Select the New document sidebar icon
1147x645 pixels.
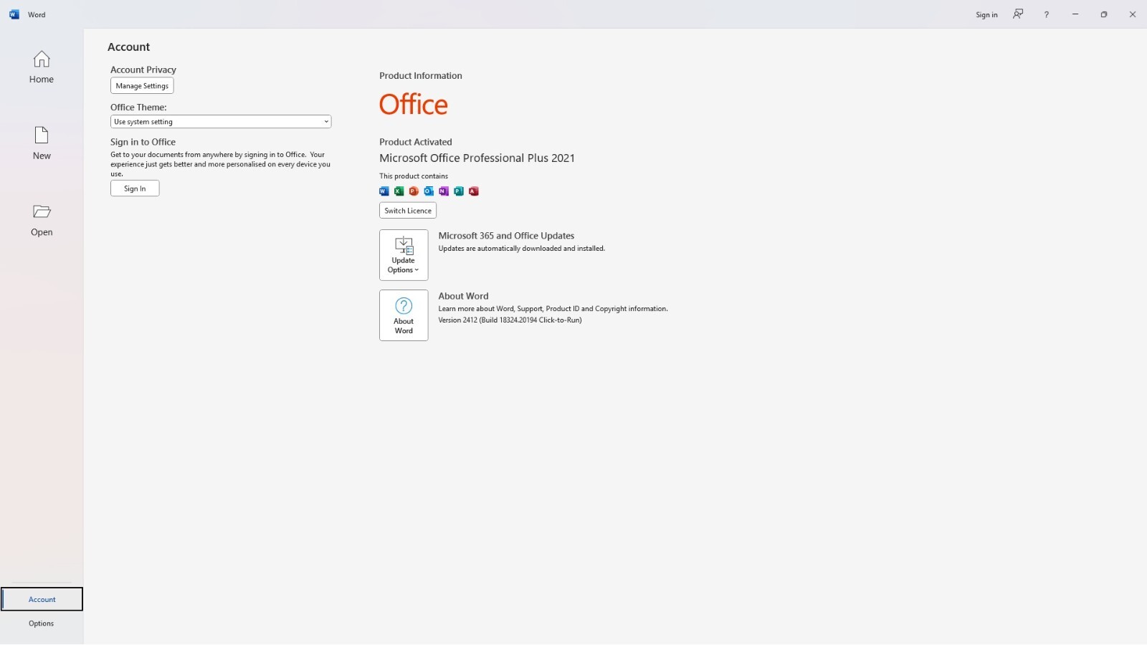(x=42, y=143)
